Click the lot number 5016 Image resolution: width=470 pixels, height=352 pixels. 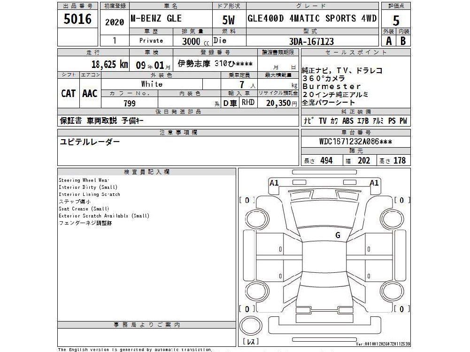pyautogui.click(x=77, y=19)
